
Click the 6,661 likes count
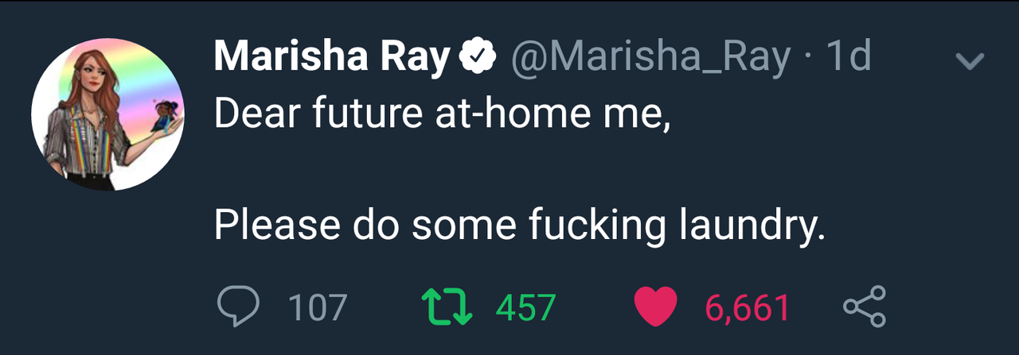click(746, 307)
